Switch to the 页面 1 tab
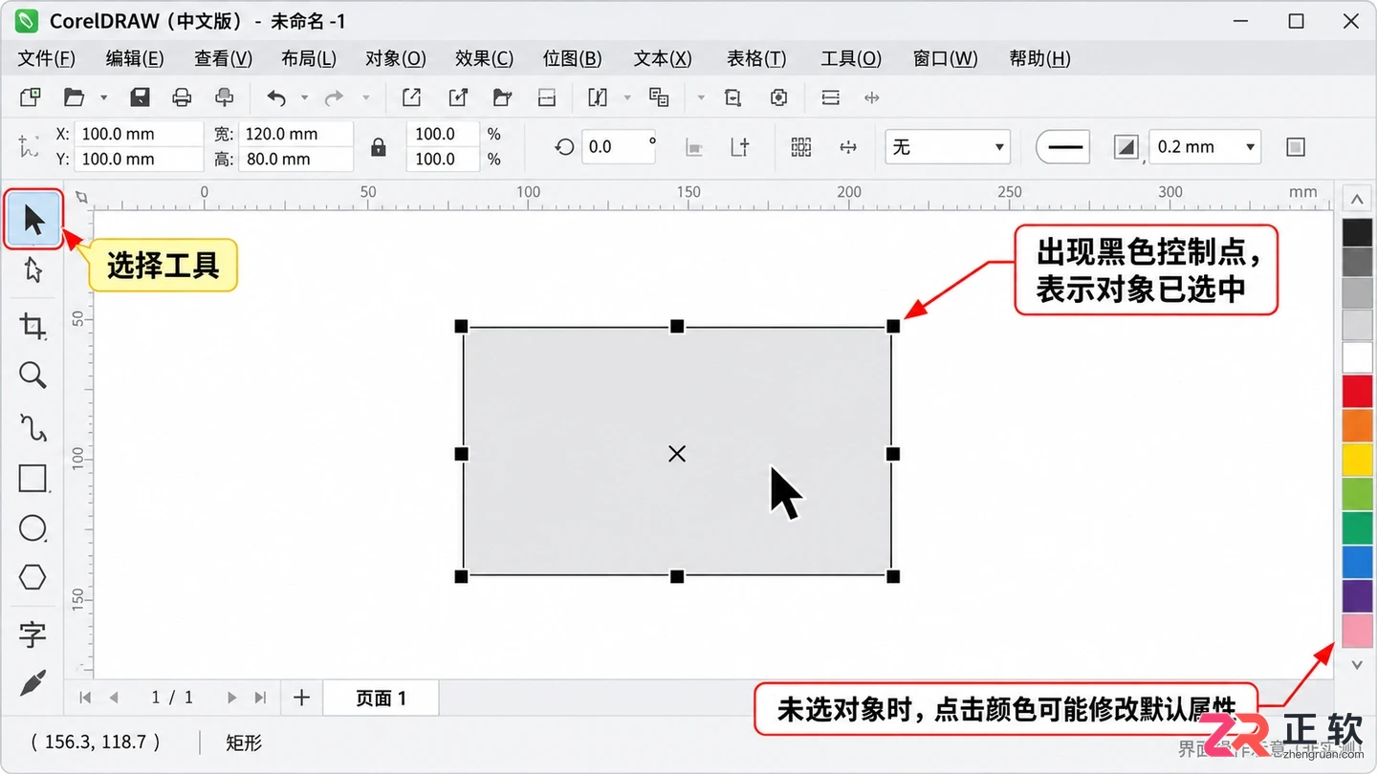This screenshot has width=1377, height=774. [381, 698]
